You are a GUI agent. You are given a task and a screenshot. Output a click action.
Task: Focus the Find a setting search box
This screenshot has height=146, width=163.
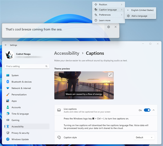[x=27, y=66]
